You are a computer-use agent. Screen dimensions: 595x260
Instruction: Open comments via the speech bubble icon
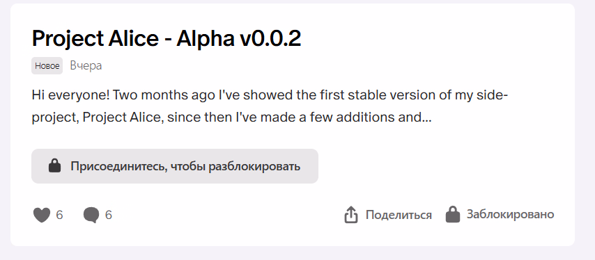[91, 215]
